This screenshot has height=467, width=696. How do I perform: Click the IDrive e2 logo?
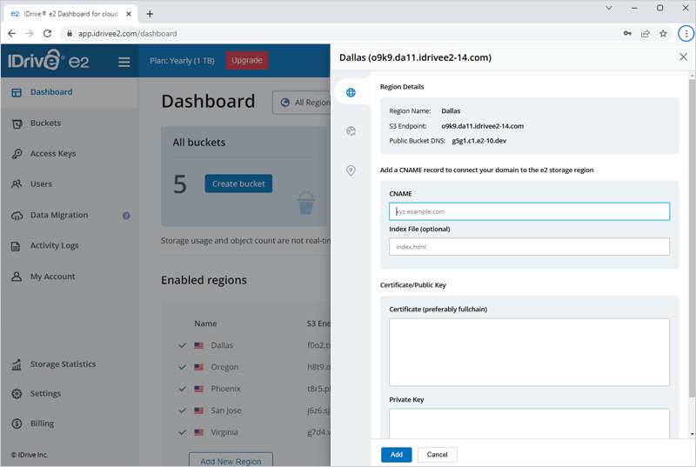pos(48,60)
